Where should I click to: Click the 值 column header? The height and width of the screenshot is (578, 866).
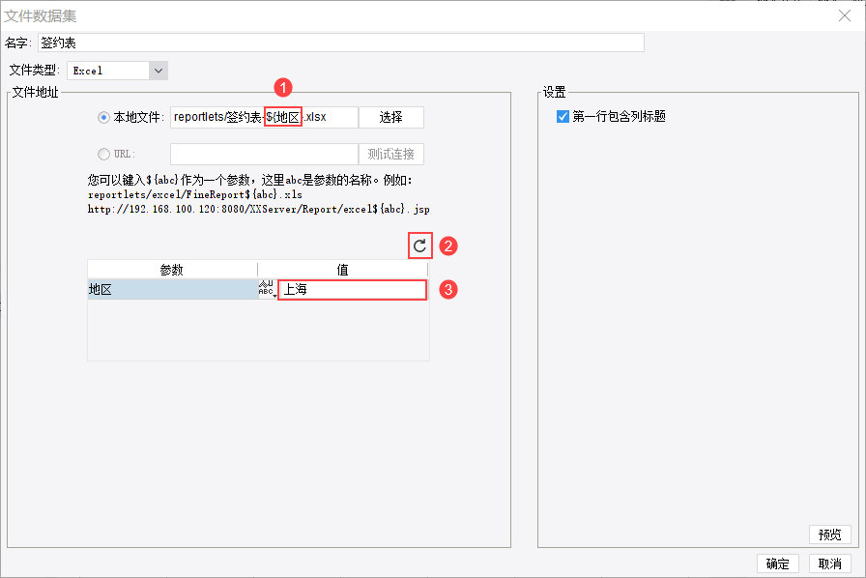[342, 270]
